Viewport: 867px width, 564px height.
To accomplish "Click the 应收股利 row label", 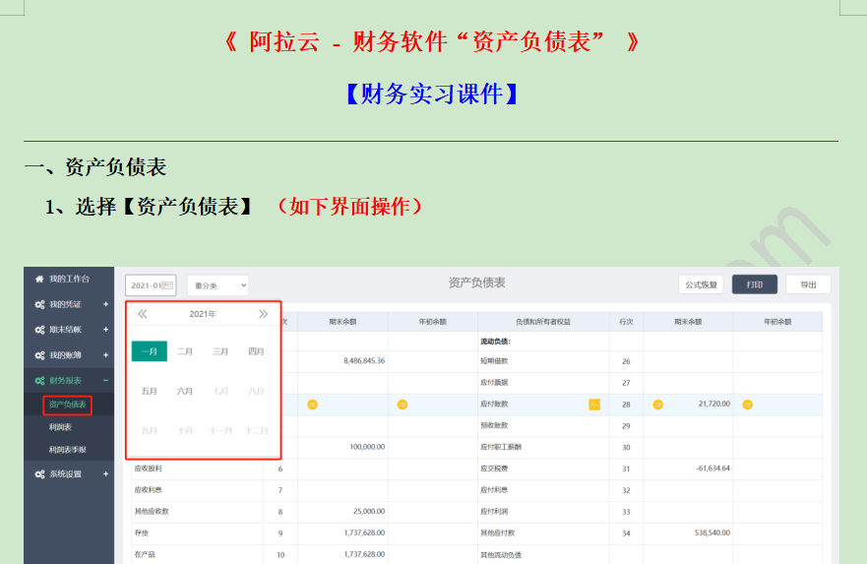I will pos(149,469).
